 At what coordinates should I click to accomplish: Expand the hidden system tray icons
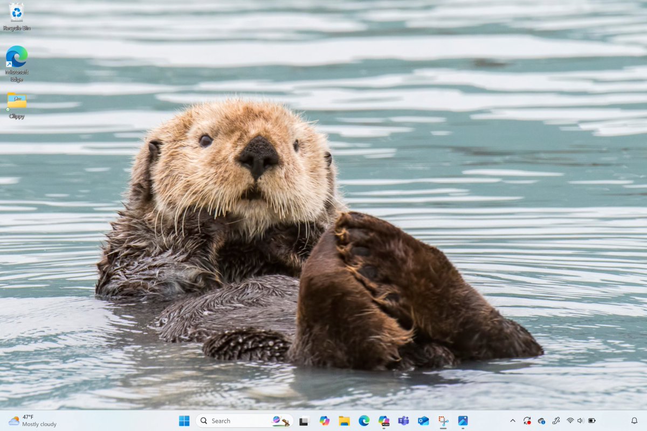point(512,421)
